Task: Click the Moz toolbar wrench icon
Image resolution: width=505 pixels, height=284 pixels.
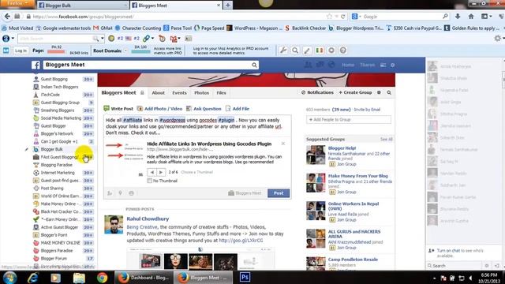Action: (283, 50)
